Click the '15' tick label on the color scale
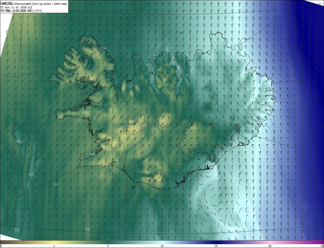This screenshot has width=324, height=248. [x=216, y=246]
